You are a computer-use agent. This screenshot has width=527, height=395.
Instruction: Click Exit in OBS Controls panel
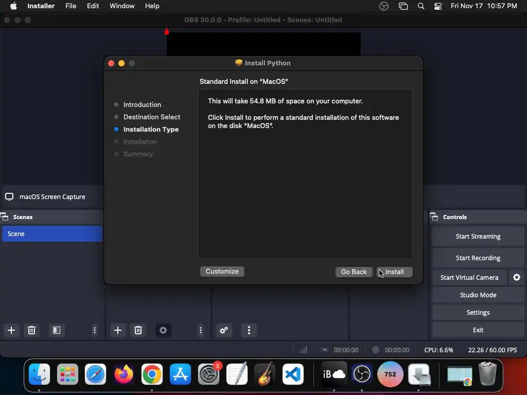pos(478,330)
